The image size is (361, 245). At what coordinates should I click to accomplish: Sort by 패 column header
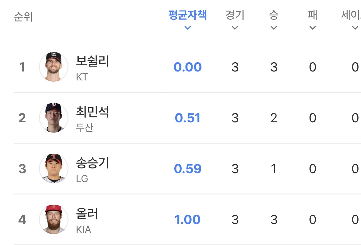[x=313, y=15]
